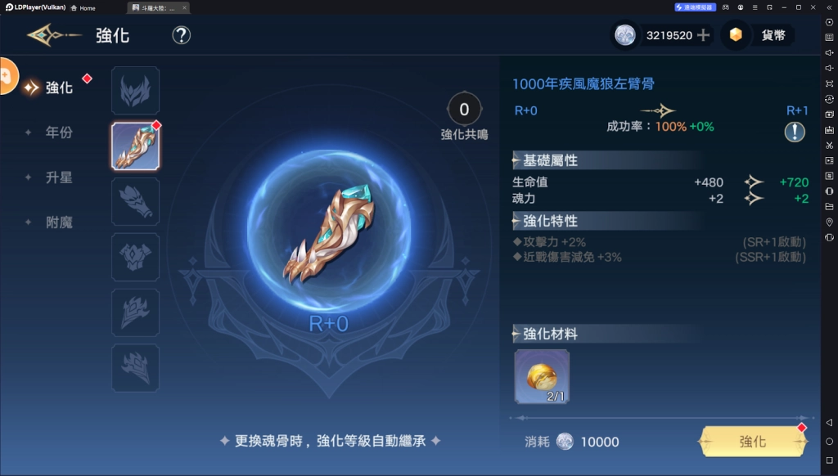Switch to the 附魔 tab
The height and width of the screenshot is (476, 838).
tap(59, 222)
